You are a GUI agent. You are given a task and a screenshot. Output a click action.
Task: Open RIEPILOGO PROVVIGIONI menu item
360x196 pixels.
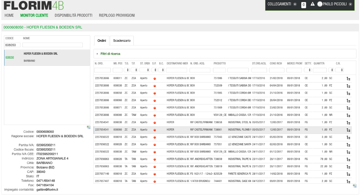pyautogui.click(x=117, y=15)
